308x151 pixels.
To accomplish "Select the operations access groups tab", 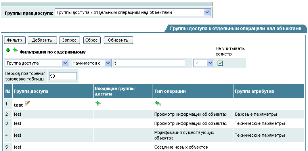I will [235, 29].
